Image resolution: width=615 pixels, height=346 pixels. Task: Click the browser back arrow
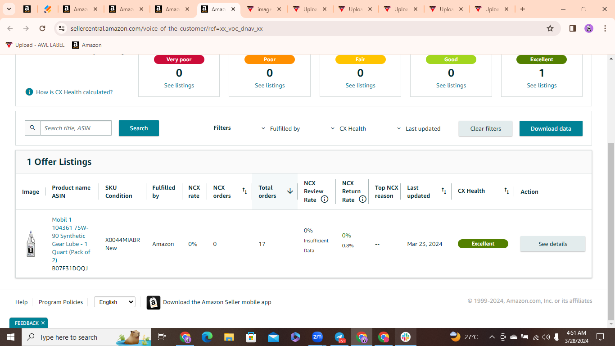coord(10,28)
